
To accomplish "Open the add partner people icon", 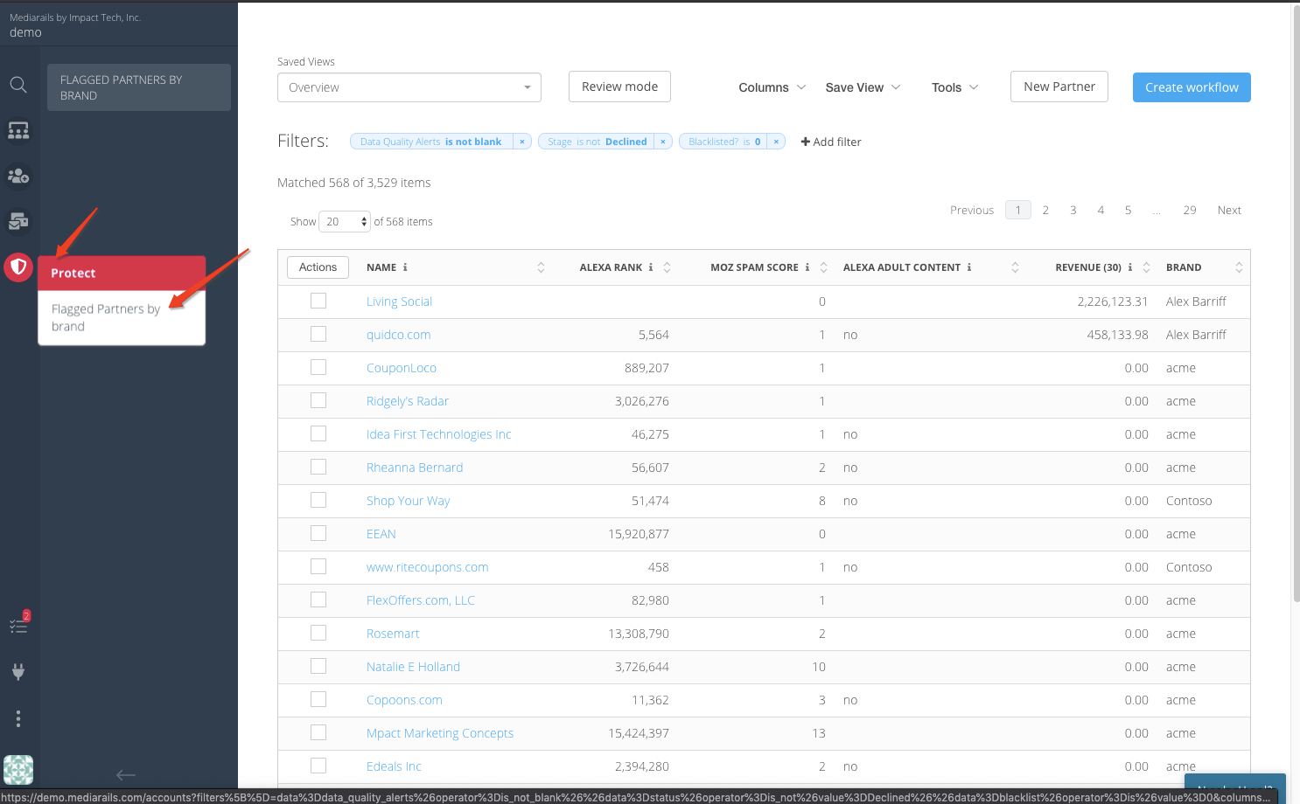I will (x=18, y=176).
